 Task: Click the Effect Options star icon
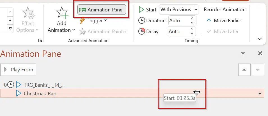coord(28,13)
